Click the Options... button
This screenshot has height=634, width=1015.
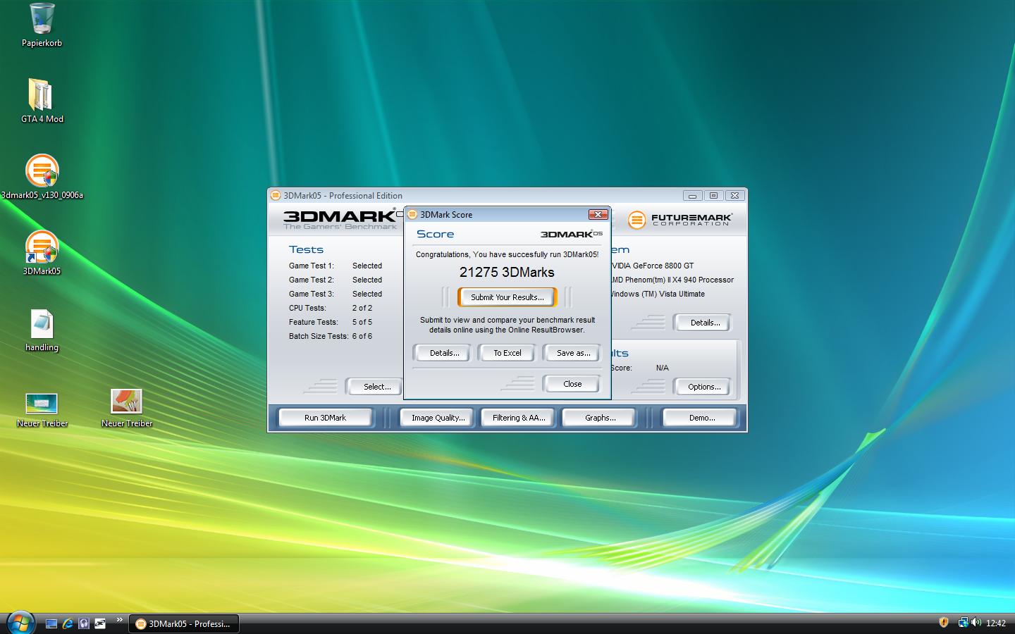point(704,387)
